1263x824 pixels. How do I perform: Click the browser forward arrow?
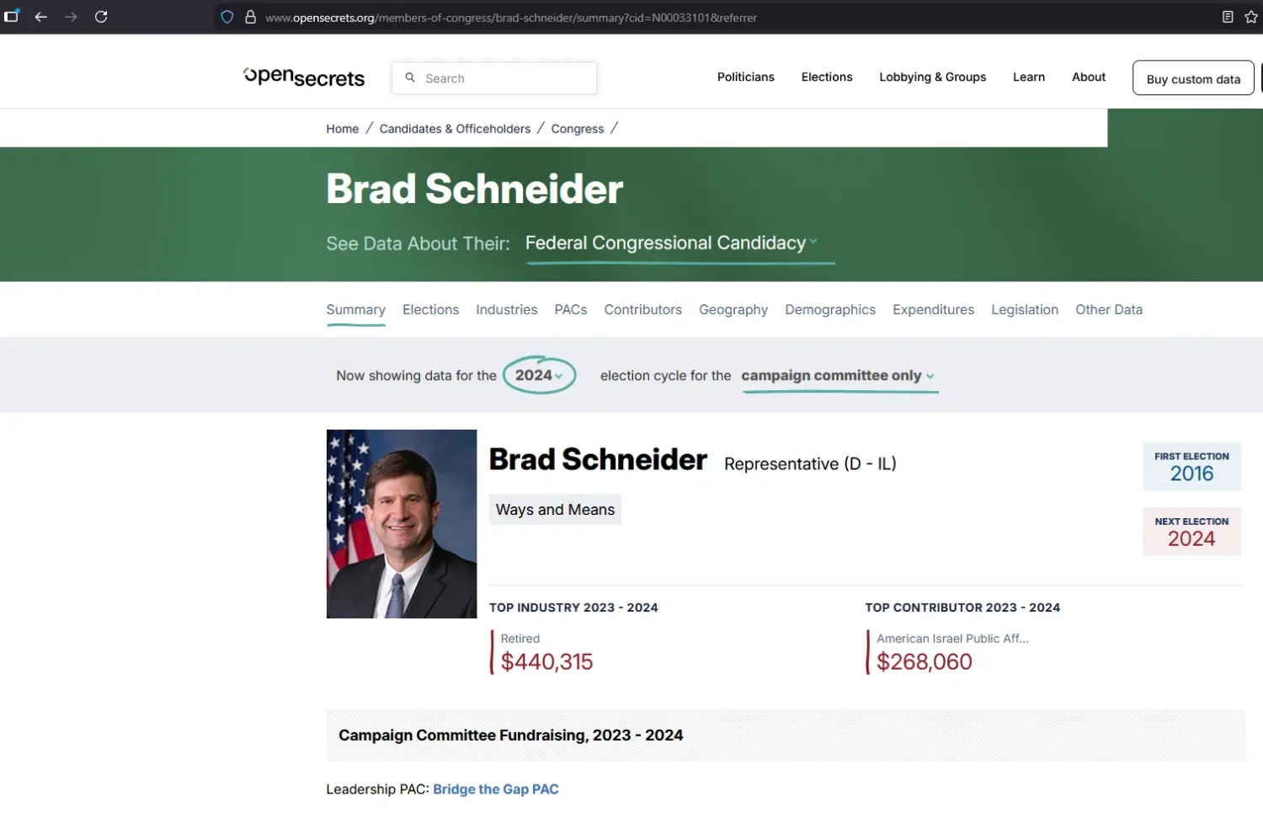[71, 17]
